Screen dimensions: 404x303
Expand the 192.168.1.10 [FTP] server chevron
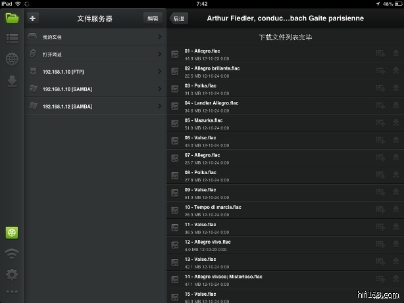(160, 71)
